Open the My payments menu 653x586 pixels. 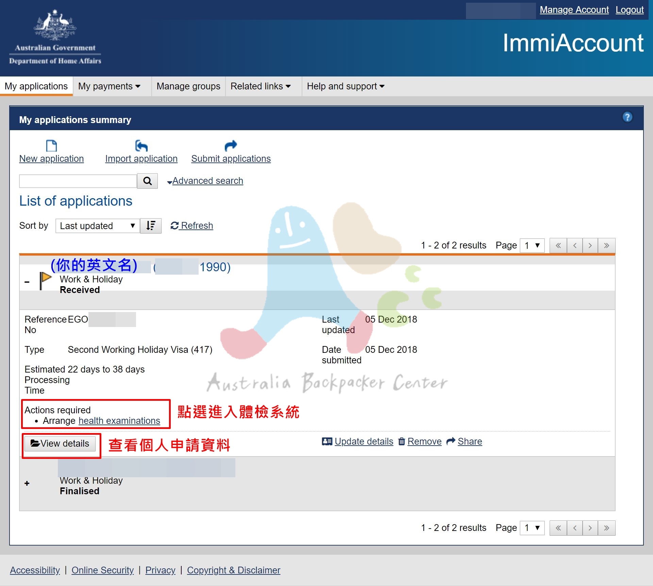pyautogui.click(x=109, y=86)
